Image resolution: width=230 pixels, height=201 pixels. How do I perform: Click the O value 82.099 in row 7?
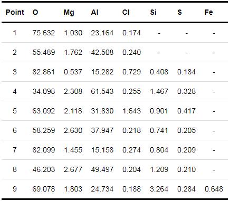[44, 150]
